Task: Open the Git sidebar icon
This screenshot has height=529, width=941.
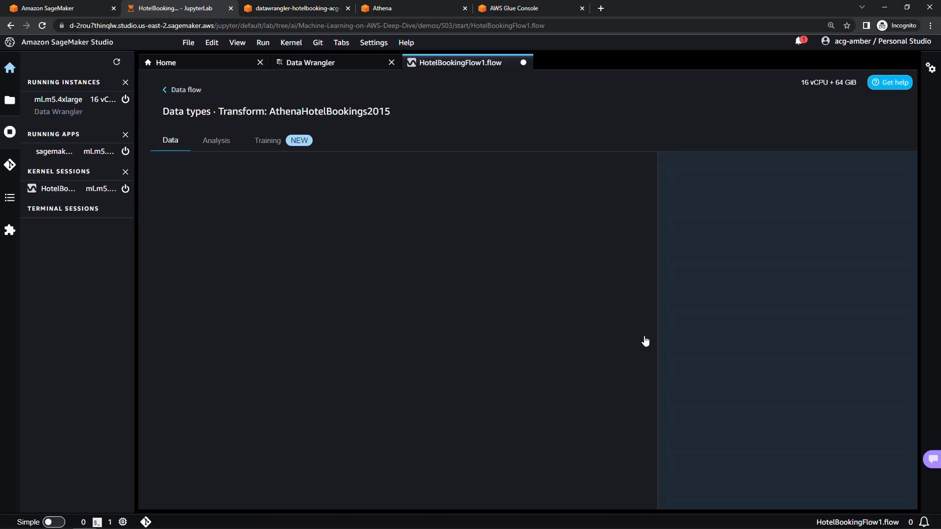Action: (x=10, y=165)
